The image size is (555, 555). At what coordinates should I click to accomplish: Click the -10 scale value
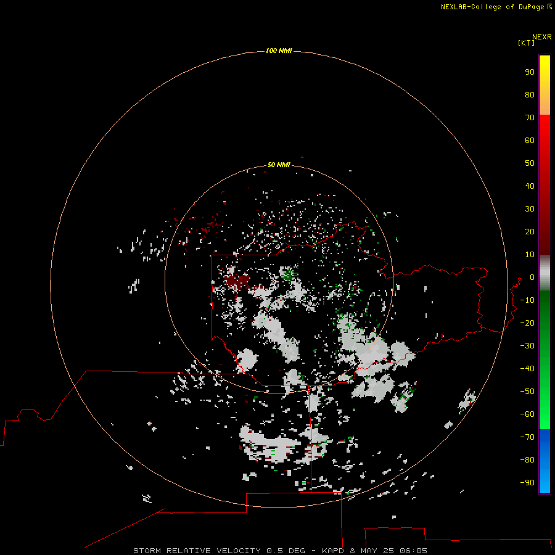[527, 300]
